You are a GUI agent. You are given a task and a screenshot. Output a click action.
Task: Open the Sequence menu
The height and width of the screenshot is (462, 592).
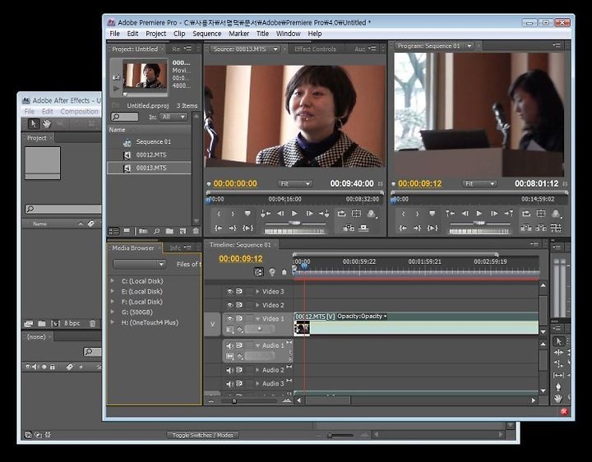click(x=207, y=34)
